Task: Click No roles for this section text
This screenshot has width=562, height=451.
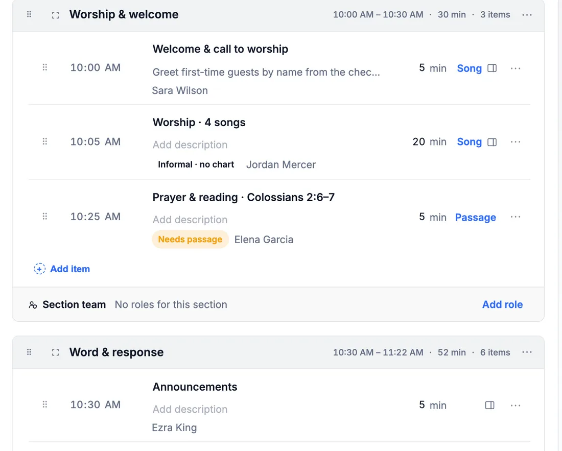Action: (x=171, y=304)
